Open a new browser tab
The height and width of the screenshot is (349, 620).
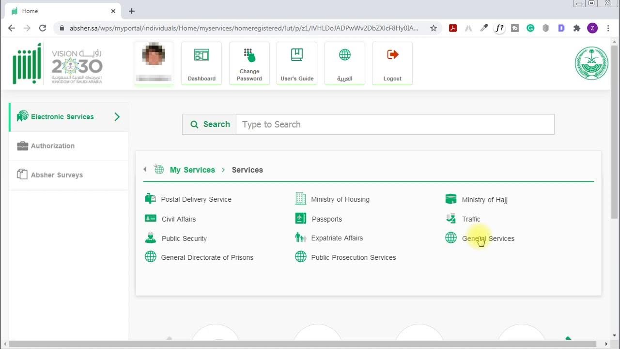(x=131, y=11)
